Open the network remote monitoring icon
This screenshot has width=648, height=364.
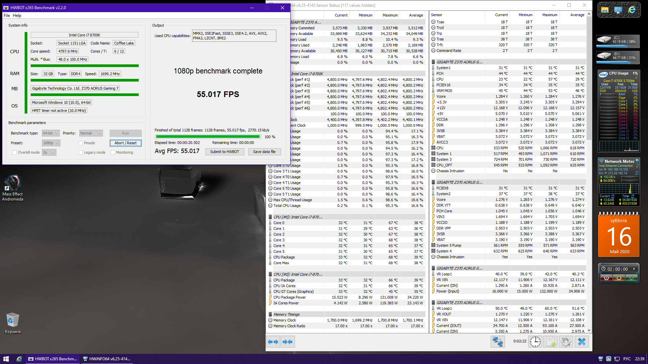[x=497, y=342]
